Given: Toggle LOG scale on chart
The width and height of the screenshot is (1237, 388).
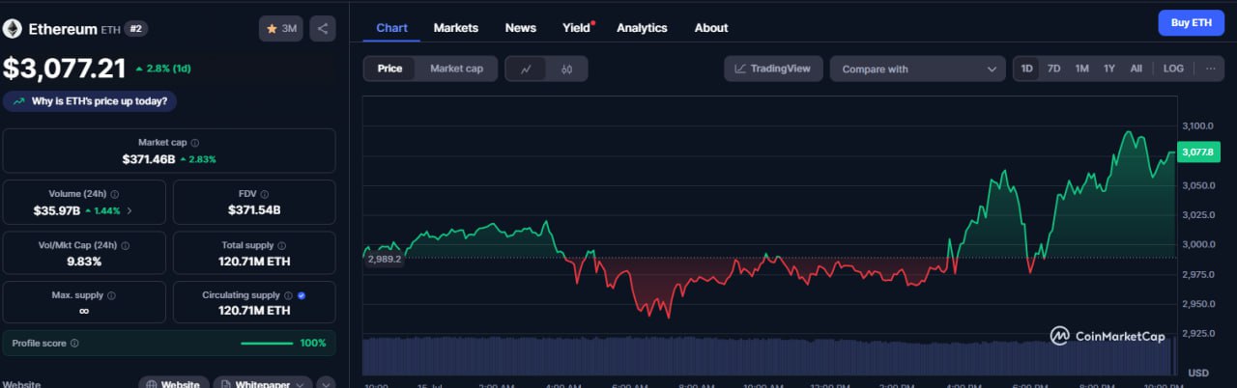Looking at the screenshot, I should click(x=1173, y=69).
